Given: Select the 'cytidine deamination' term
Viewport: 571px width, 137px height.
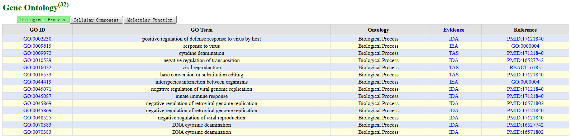Looking at the screenshot, I should 201,53.
